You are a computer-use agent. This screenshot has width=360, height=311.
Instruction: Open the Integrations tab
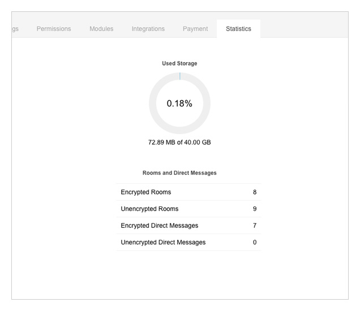pyautogui.click(x=148, y=29)
